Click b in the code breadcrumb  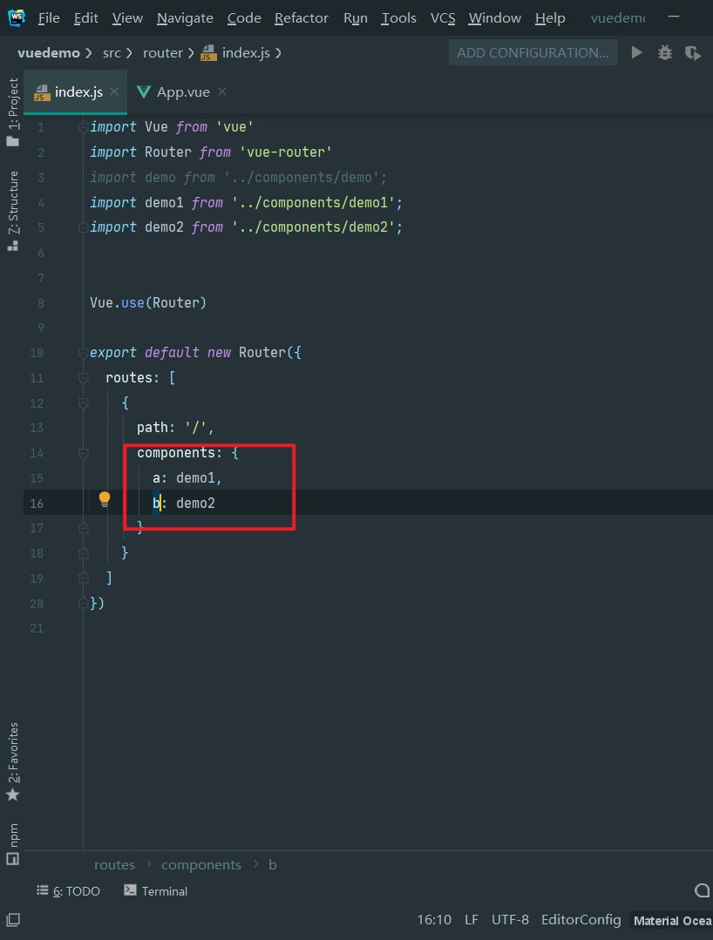point(272,865)
